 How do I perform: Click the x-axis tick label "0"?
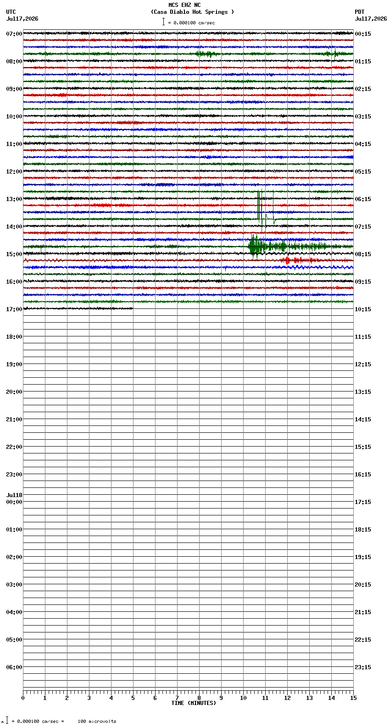[x=23, y=698]
